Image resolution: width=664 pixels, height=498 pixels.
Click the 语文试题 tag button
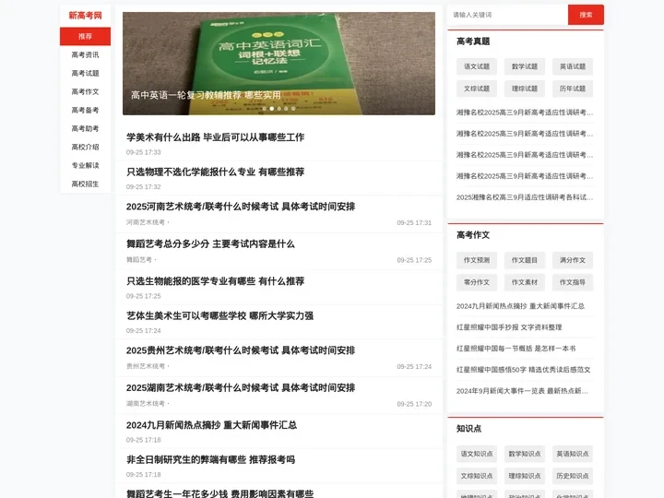477,66
